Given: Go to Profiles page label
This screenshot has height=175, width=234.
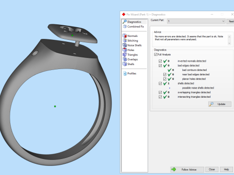Looking at the screenshot, I should coord(132,73).
